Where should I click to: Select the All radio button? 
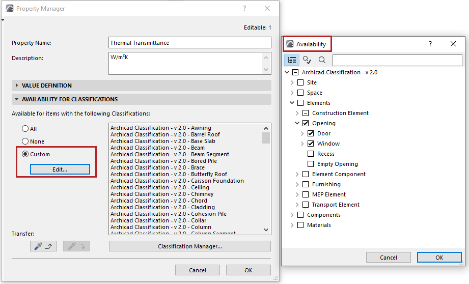coord(25,129)
